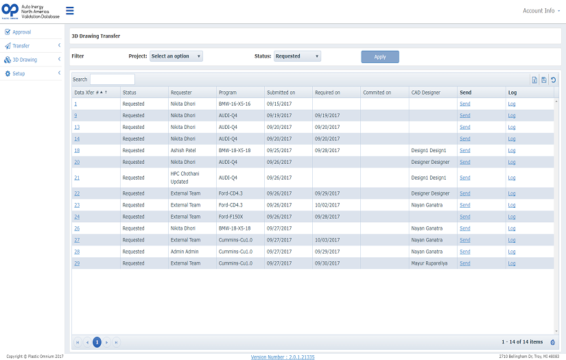Expand the Transfer sidebar section
The image size is (566, 360).
pos(59,45)
